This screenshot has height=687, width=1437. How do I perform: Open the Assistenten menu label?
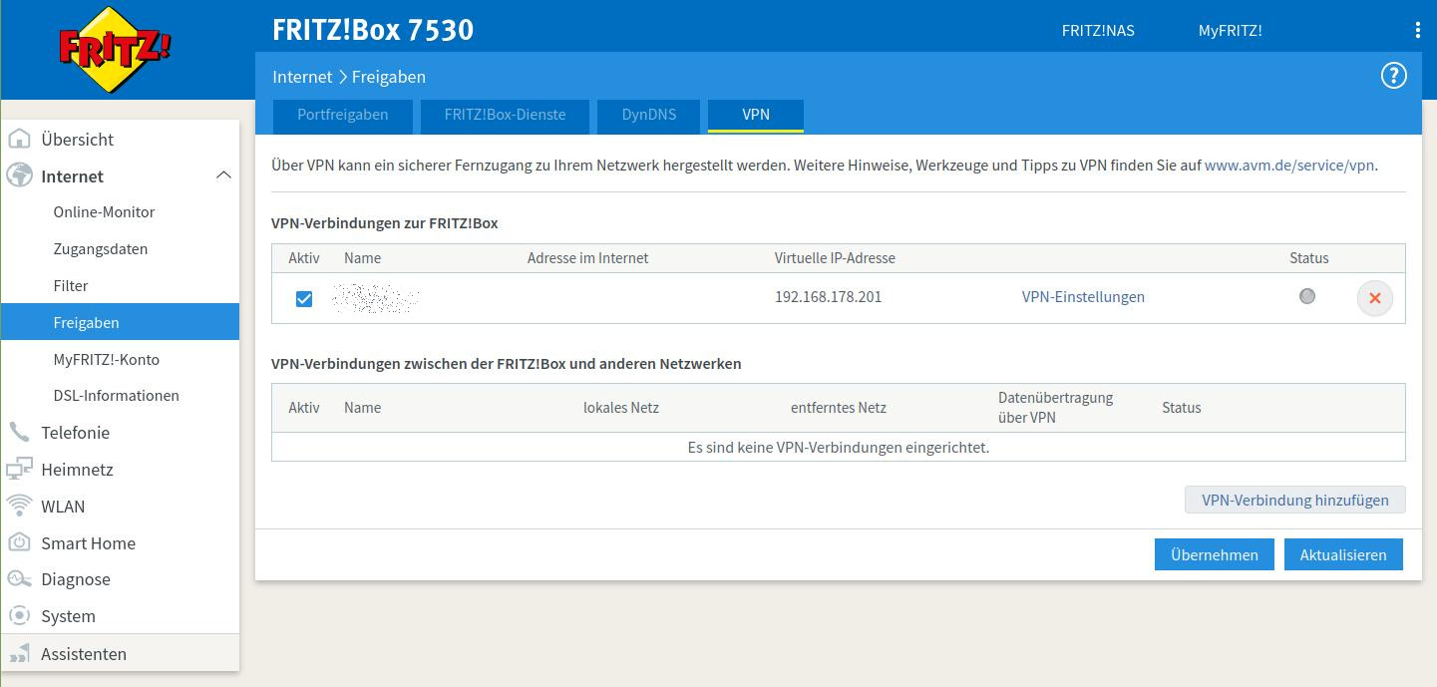pos(84,654)
